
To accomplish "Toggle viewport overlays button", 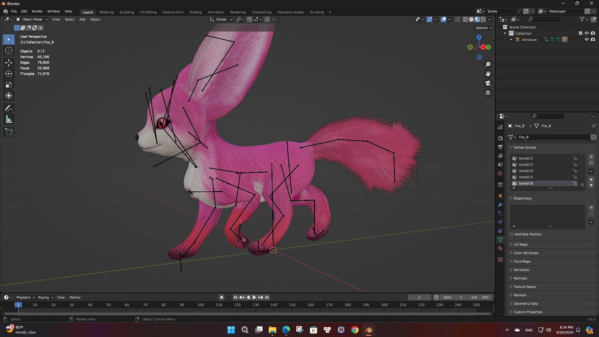I will 443,19.
